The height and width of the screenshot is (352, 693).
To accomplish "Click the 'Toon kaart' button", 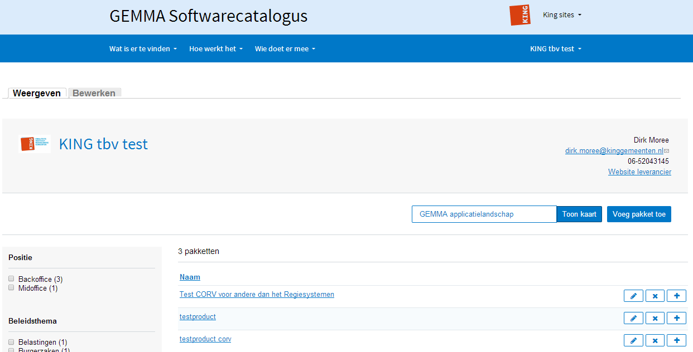I will pyautogui.click(x=579, y=214).
